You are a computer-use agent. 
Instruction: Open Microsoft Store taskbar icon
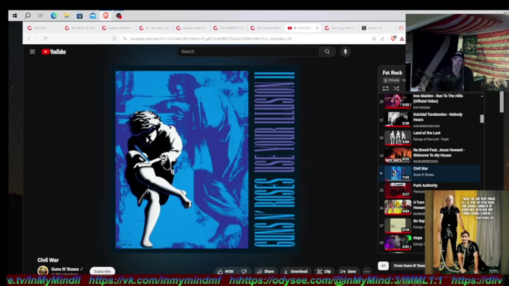pos(80,16)
